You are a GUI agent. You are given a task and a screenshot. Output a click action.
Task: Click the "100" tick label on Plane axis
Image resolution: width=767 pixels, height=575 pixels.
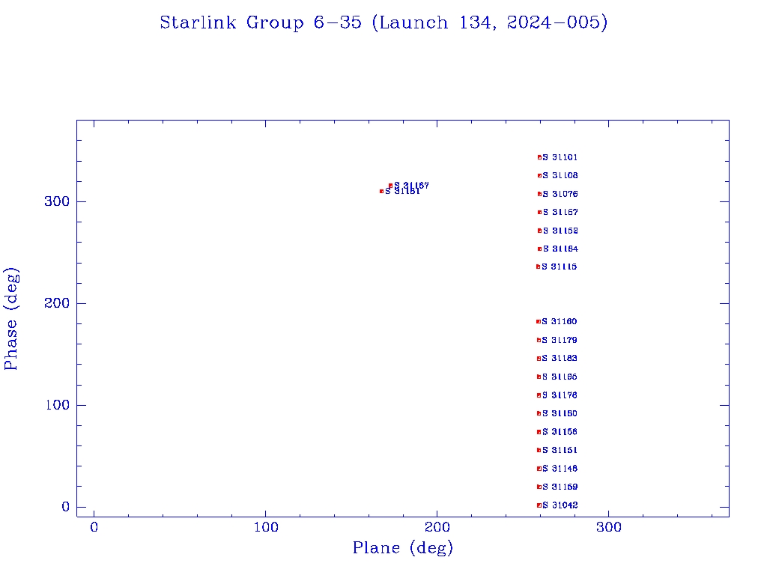click(266, 527)
